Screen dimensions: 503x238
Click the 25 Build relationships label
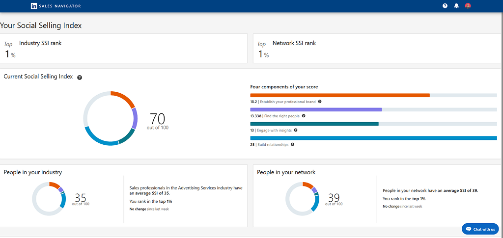[270, 145]
